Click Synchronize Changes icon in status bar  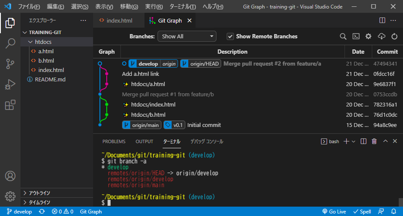[x=42, y=212]
